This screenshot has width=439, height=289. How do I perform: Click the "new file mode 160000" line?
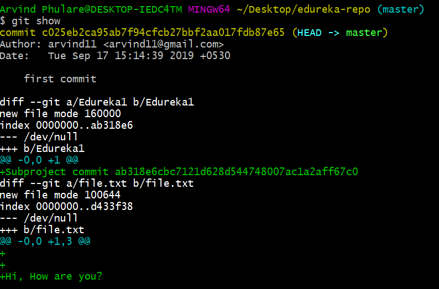click(x=60, y=114)
